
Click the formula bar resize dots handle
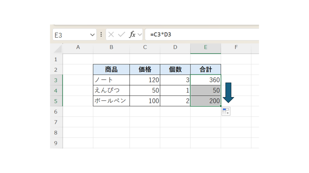click(101, 35)
